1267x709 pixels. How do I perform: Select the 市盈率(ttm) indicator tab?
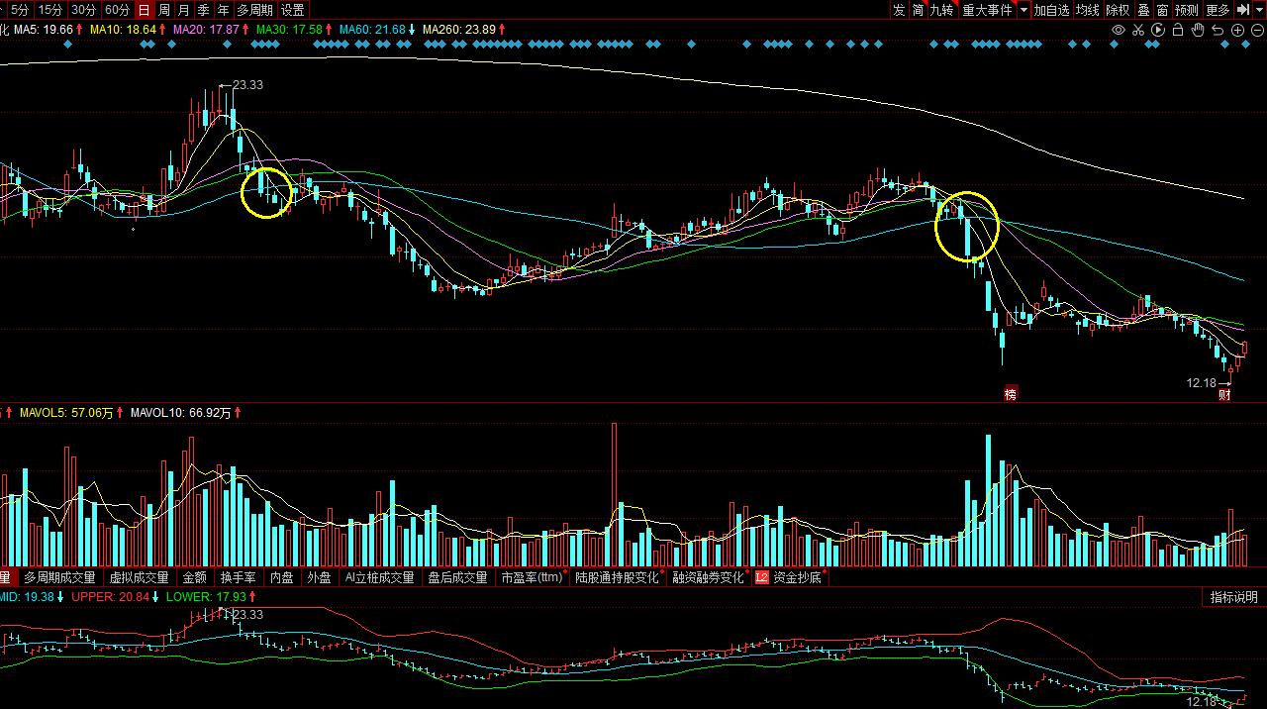(x=532, y=577)
